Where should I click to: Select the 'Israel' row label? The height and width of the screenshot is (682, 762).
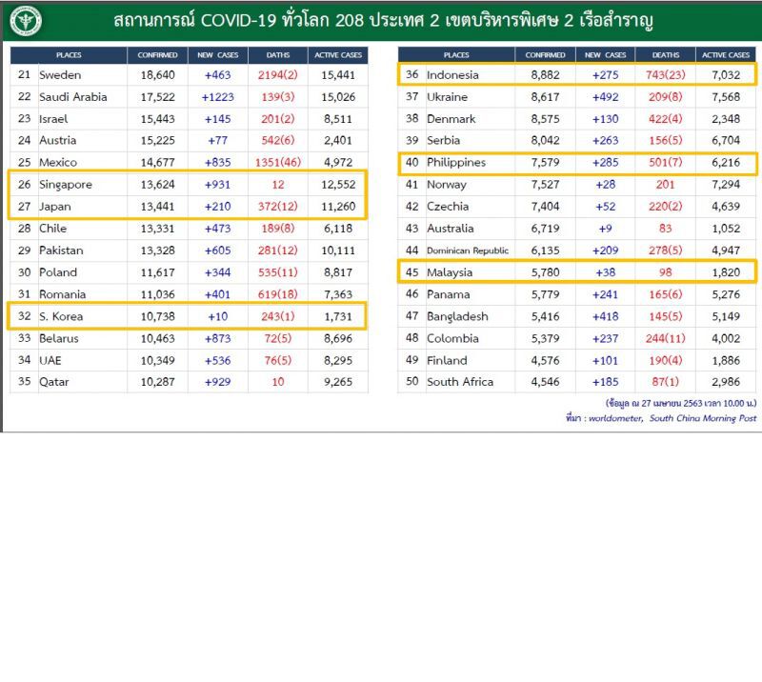click(53, 119)
